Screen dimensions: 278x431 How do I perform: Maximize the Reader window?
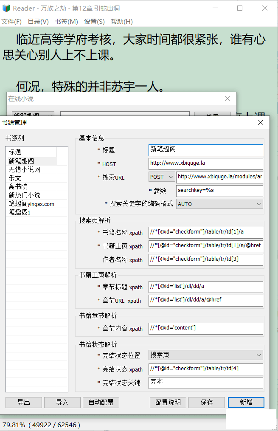[240, 8]
